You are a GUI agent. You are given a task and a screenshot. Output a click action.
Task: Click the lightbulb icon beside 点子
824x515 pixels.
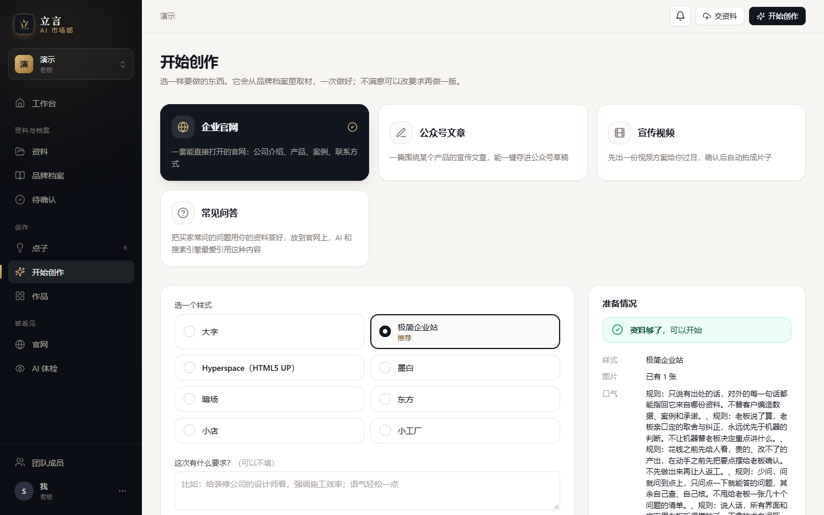[x=20, y=248]
